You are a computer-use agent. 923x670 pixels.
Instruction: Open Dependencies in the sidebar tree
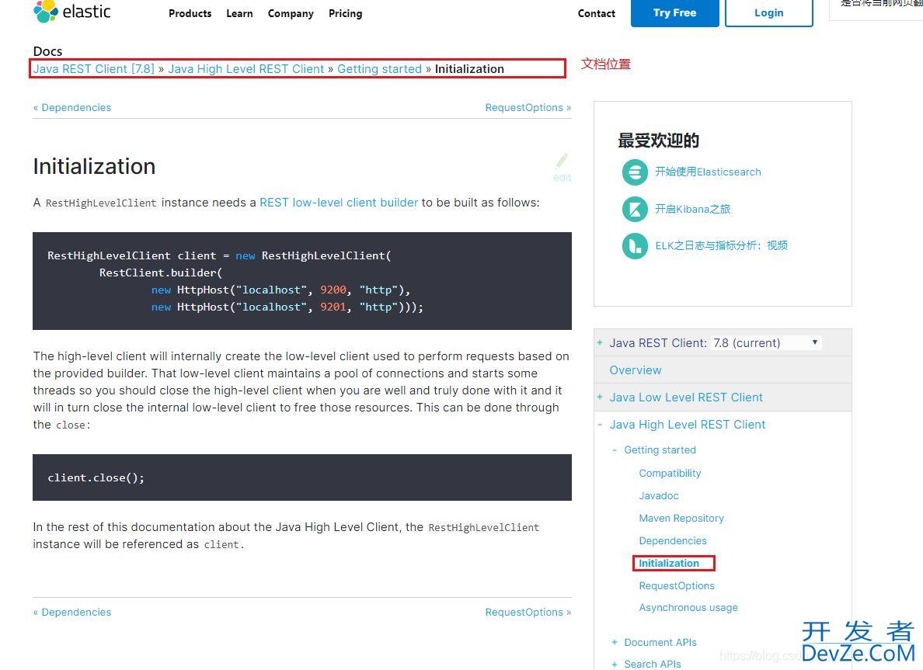click(672, 540)
